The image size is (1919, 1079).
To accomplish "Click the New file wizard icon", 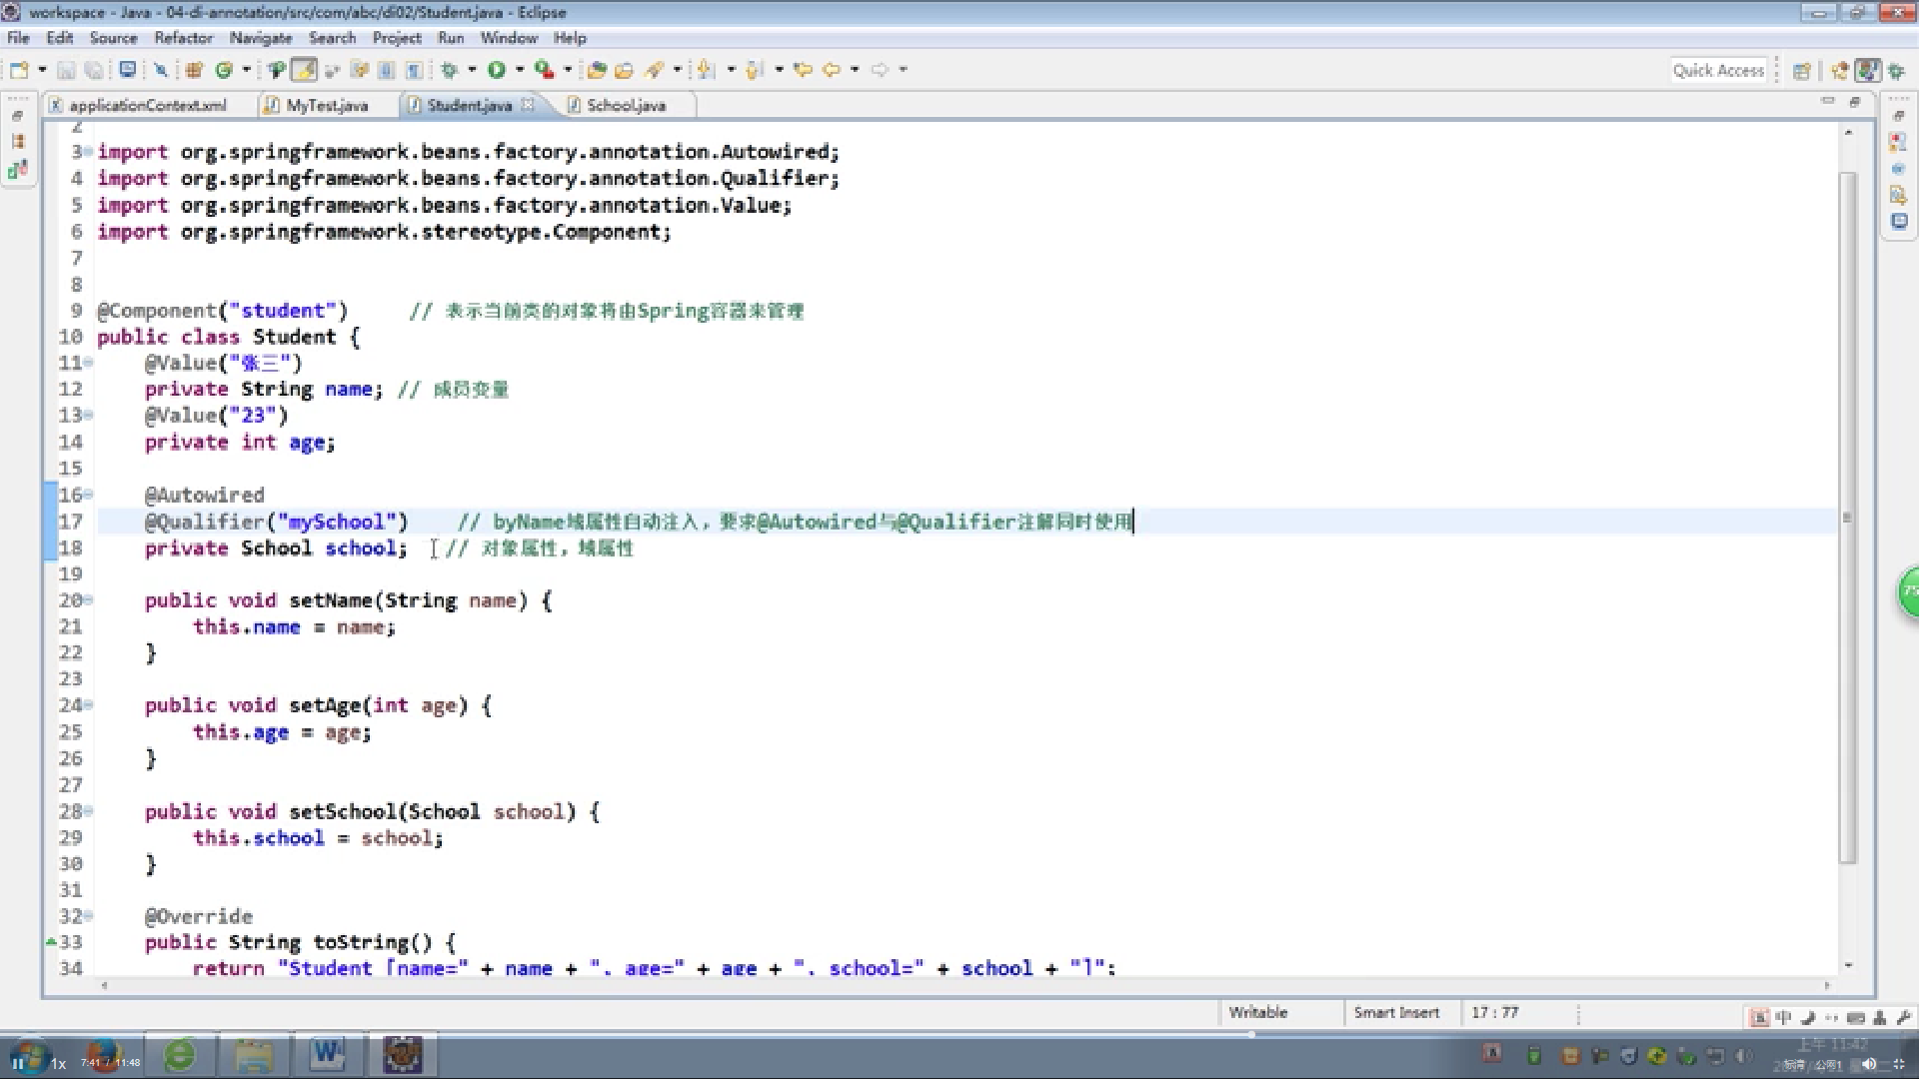I will tap(19, 70).
